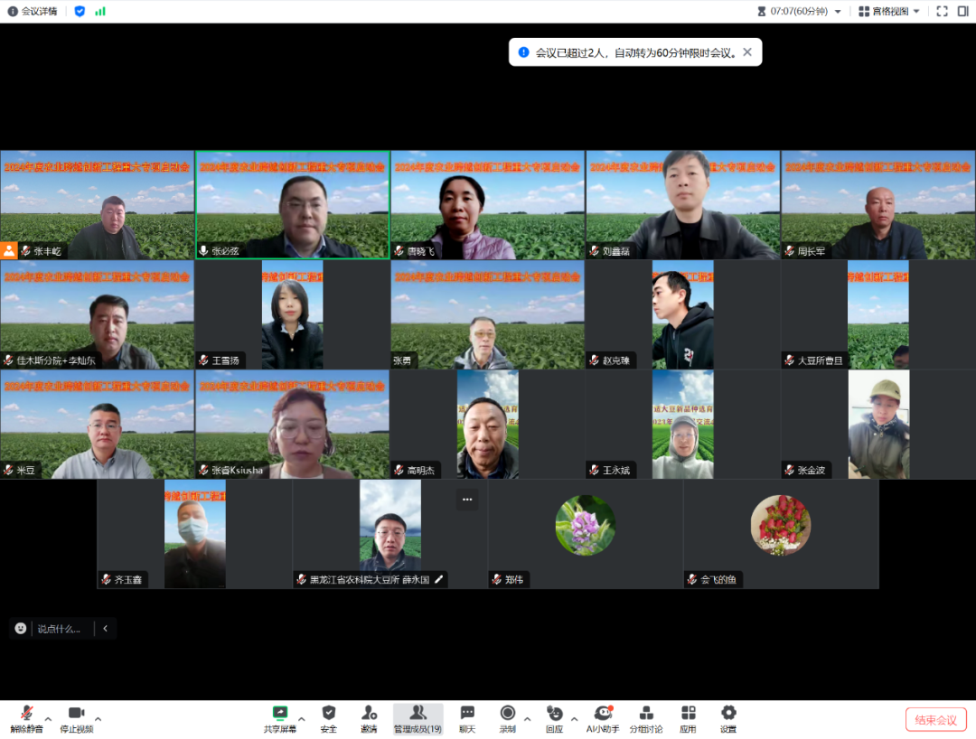Toggle the side panel icon at top right
The width and height of the screenshot is (976, 739).
point(962,12)
